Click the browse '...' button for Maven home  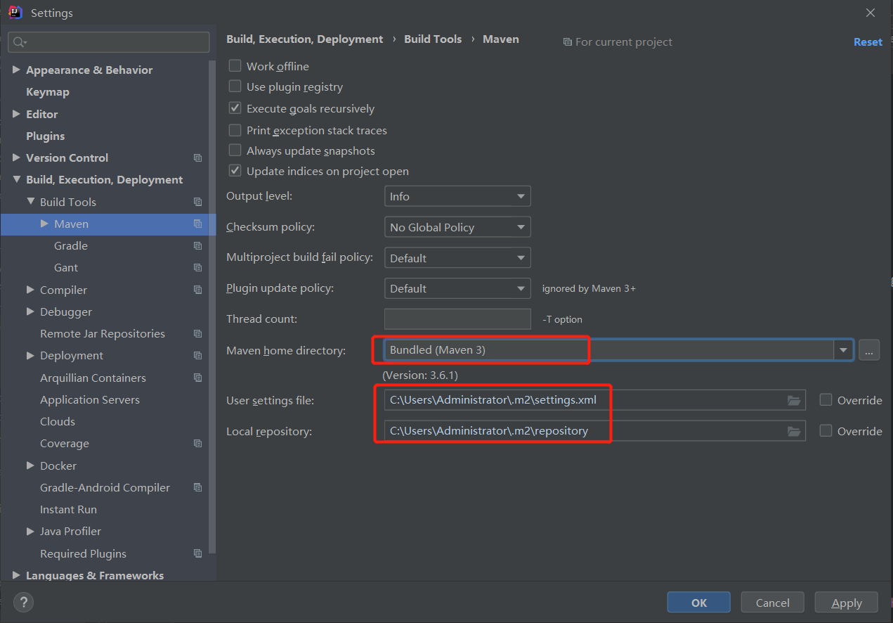(869, 349)
